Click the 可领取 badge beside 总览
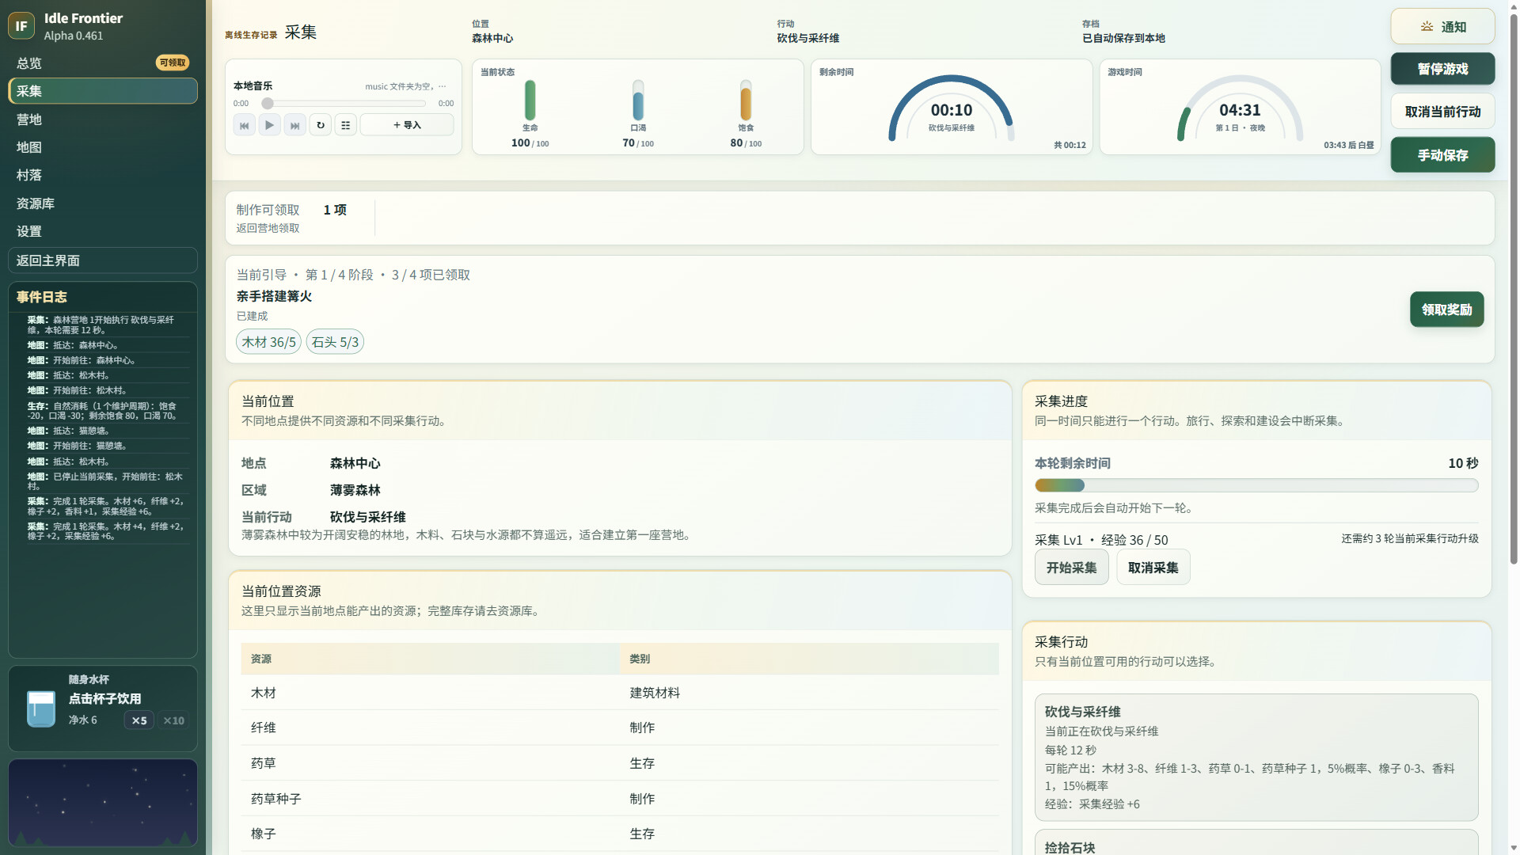The width and height of the screenshot is (1520, 855). [173, 63]
